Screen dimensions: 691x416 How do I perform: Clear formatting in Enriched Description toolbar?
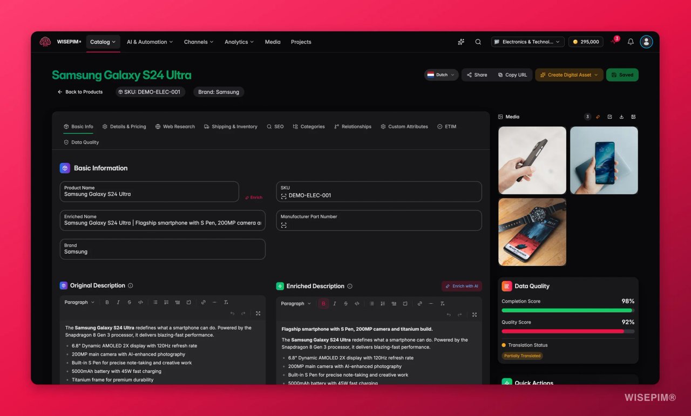[x=443, y=303]
